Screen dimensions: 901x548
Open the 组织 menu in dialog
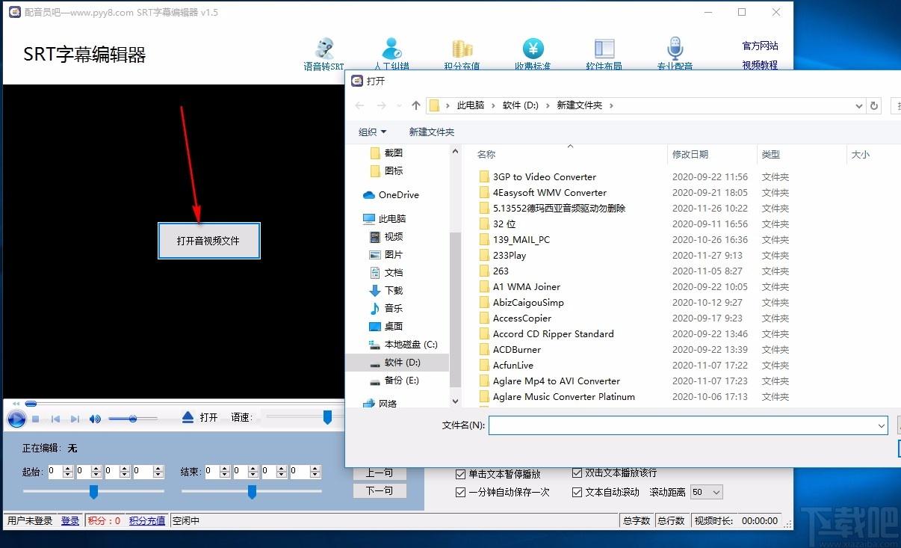coord(372,132)
